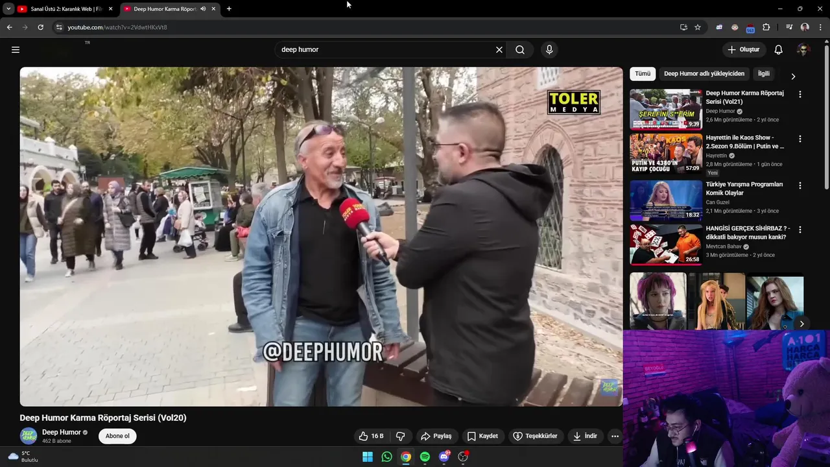
Task: Select the Deep Humor adlı yükleyiciden chip
Action: 704,74
